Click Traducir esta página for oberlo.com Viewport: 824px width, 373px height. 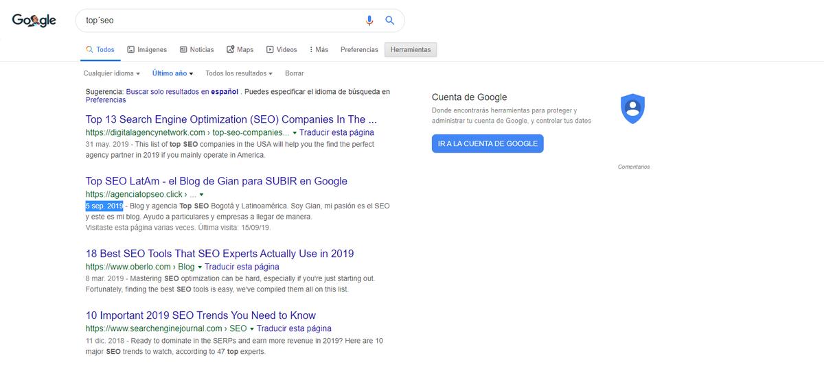point(242,267)
